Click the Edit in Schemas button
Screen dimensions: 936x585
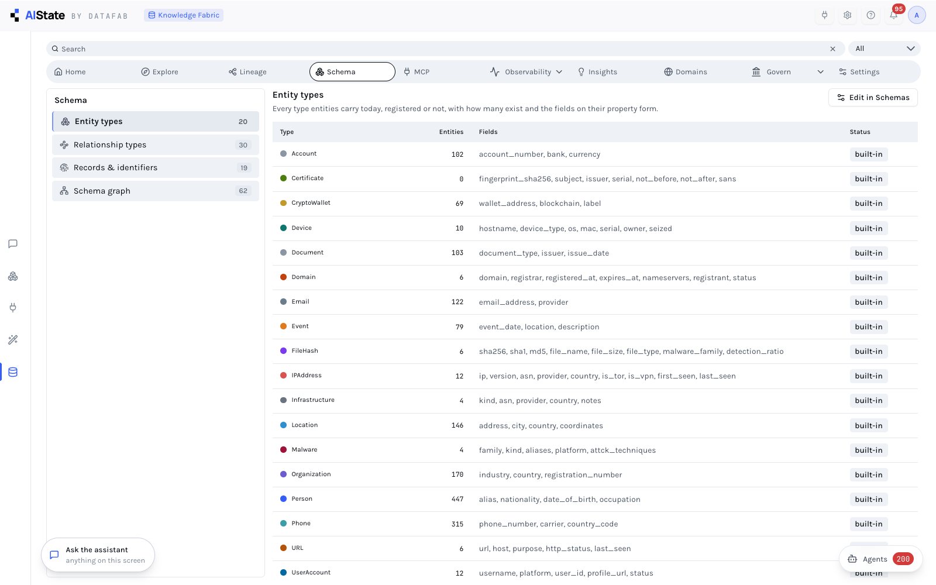[873, 98]
